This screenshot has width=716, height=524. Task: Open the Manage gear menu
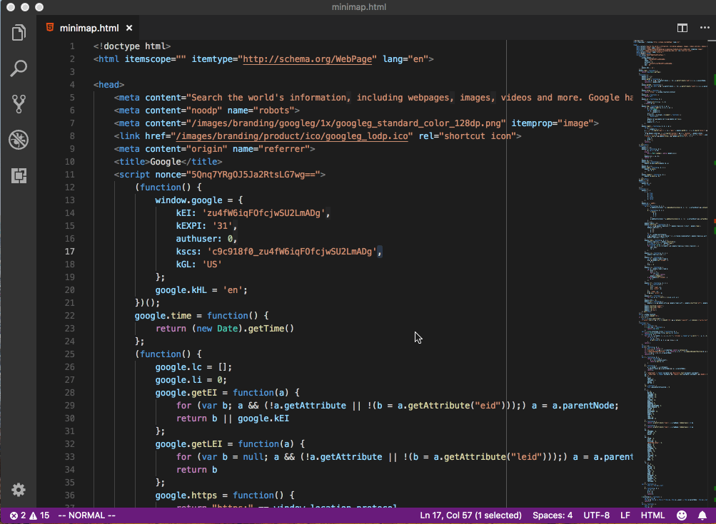point(19,490)
